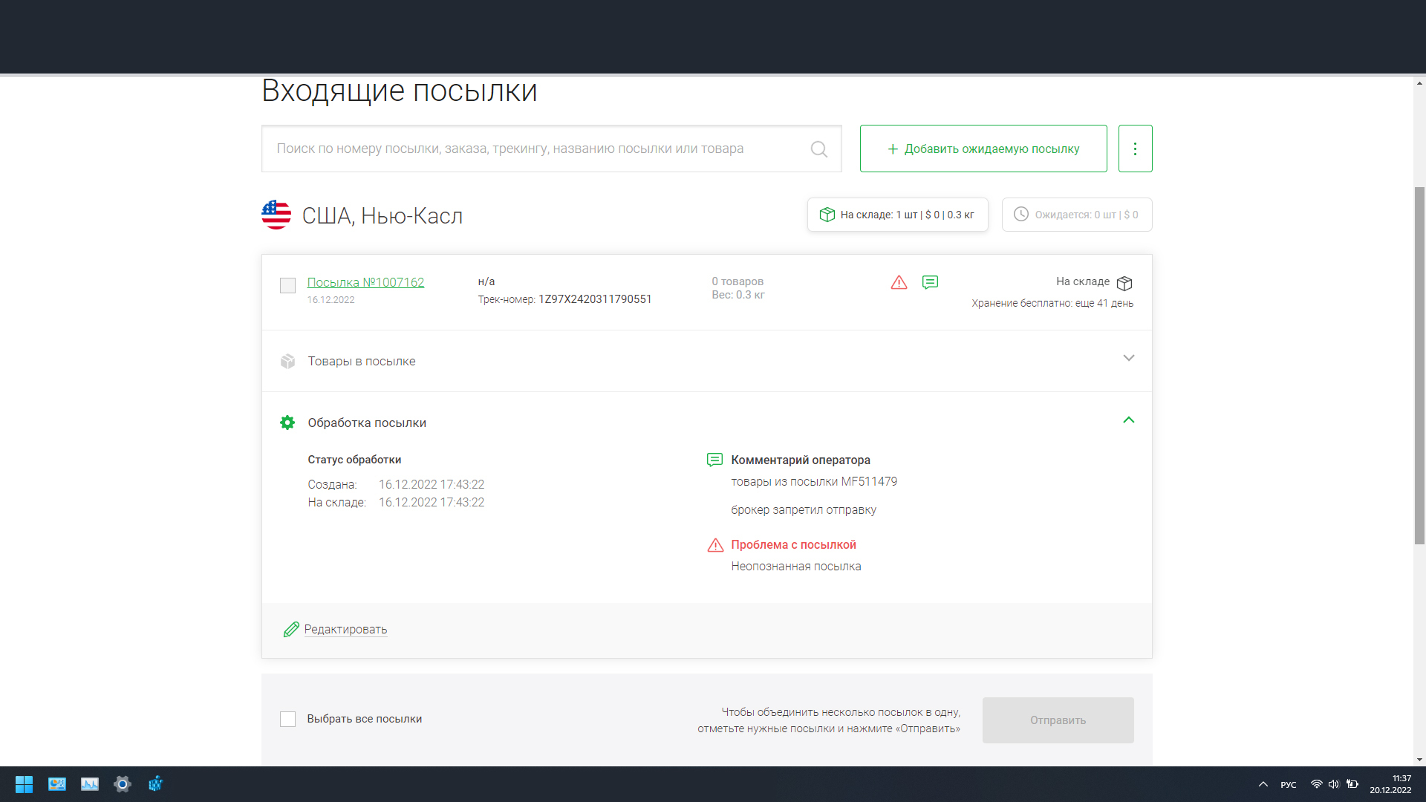Screen dimensions: 1426x802
Task: Open the Windows Start menu
Action: pyautogui.click(x=24, y=784)
